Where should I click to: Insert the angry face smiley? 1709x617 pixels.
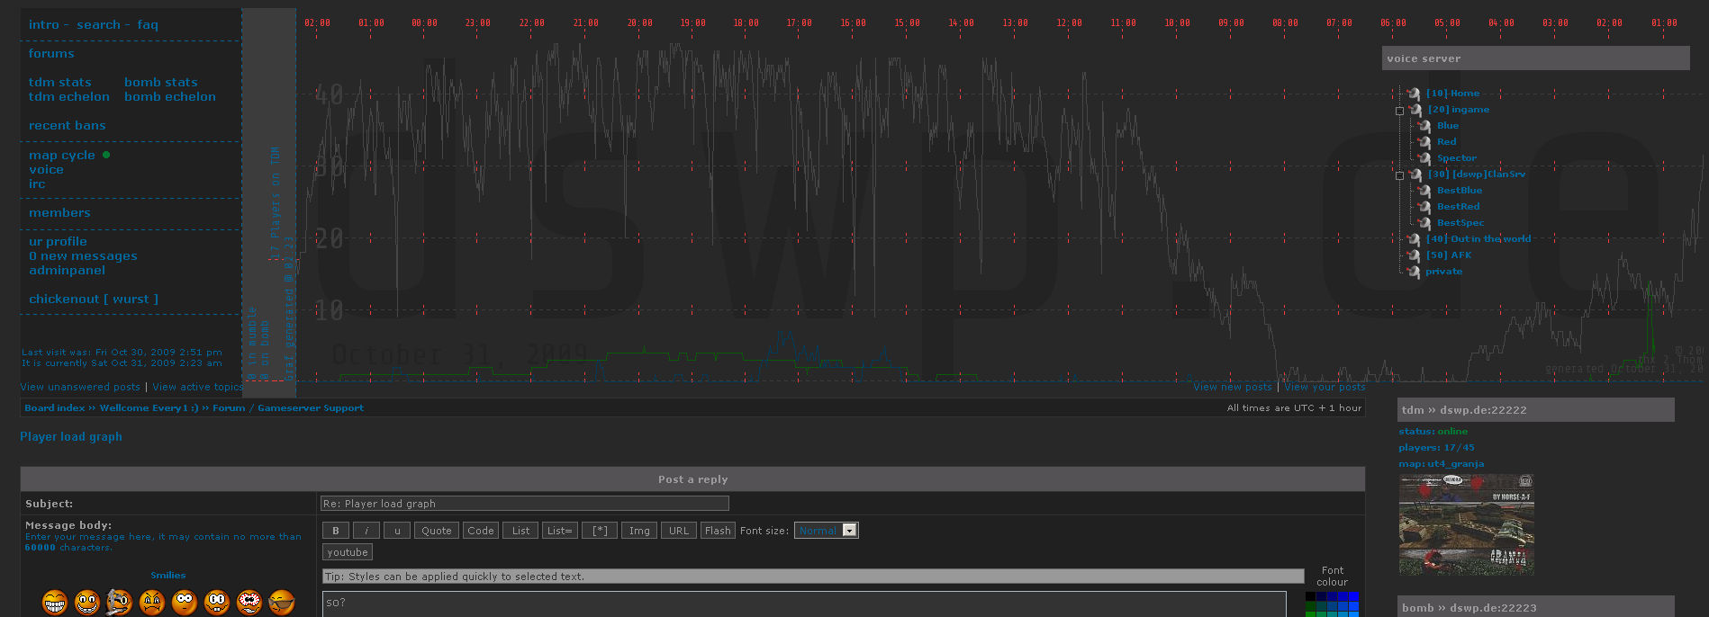[152, 602]
